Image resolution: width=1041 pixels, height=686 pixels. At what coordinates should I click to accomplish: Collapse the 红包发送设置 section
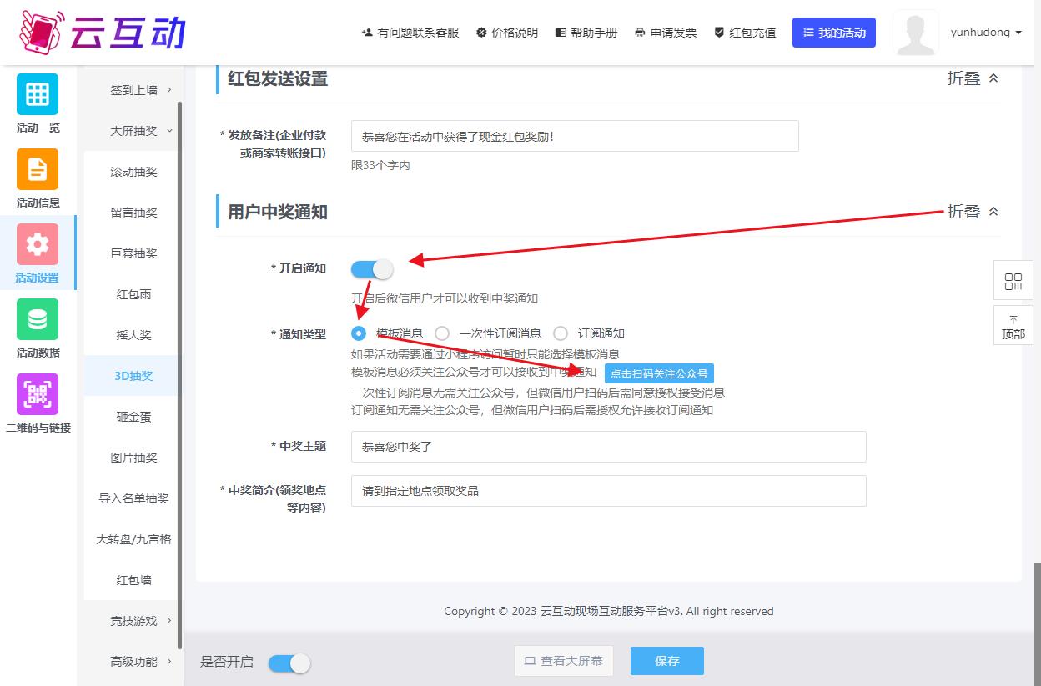tap(973, 78)
